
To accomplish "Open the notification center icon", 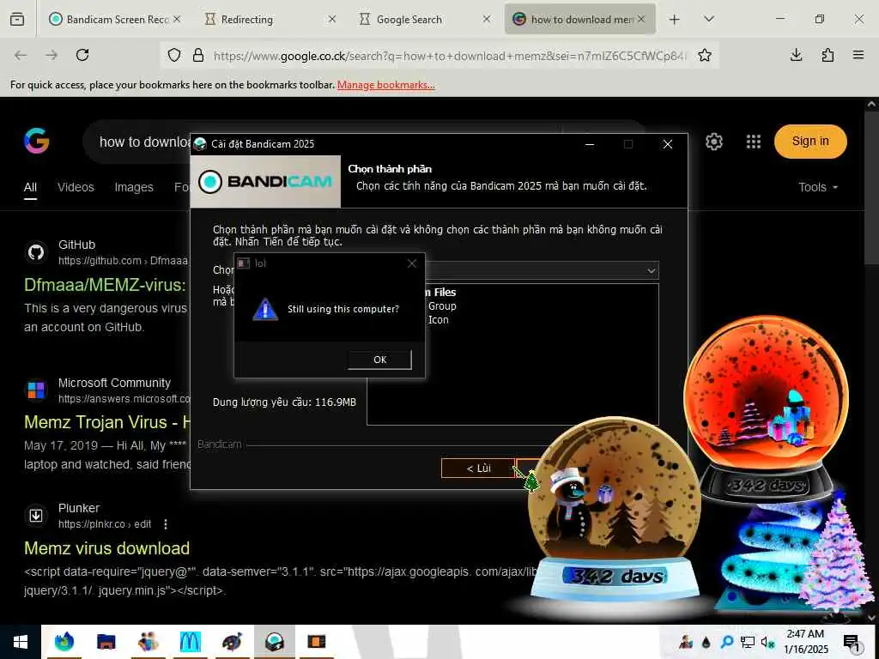I will (852, 642).
